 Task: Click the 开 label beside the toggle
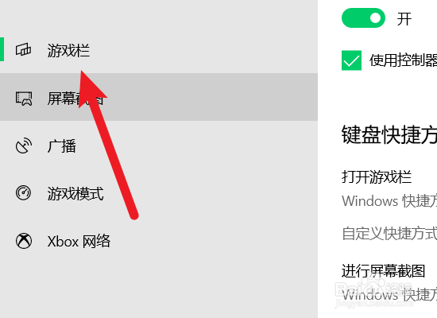pos(404,19)
